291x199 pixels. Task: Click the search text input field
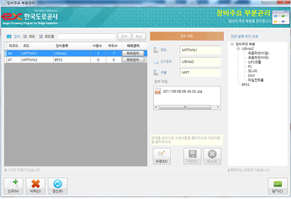[86, 36]
